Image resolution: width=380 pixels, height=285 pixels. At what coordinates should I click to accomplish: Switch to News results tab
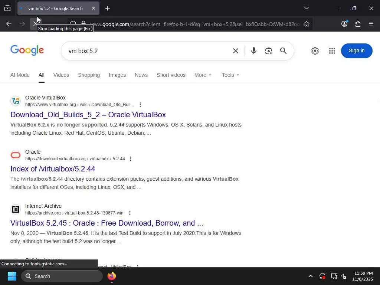141,75
